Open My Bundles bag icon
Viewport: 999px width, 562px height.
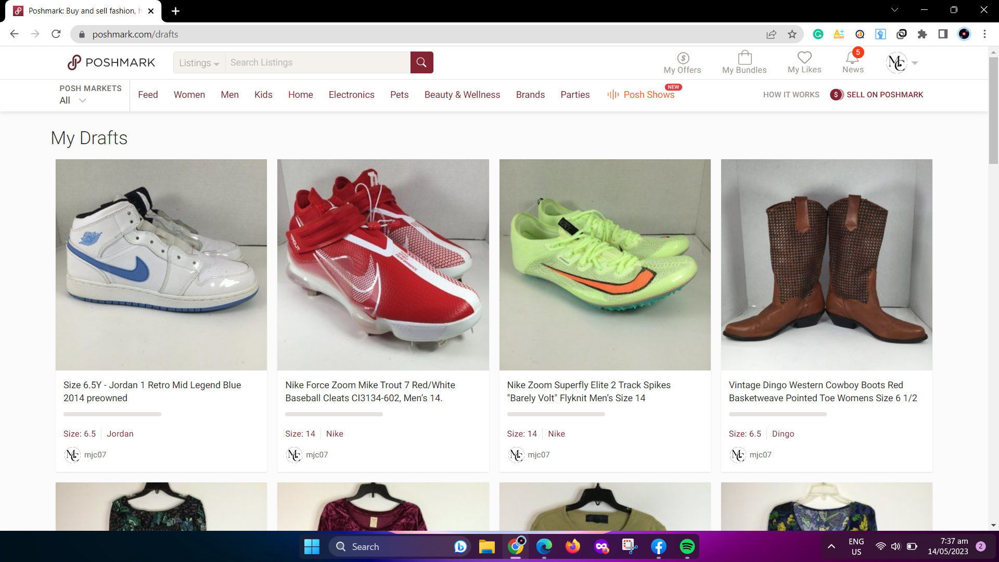tap(745, 58)
